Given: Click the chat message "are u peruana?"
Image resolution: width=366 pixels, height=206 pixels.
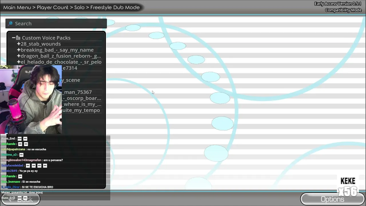Looking at the screenshot, I should point(53,160).
